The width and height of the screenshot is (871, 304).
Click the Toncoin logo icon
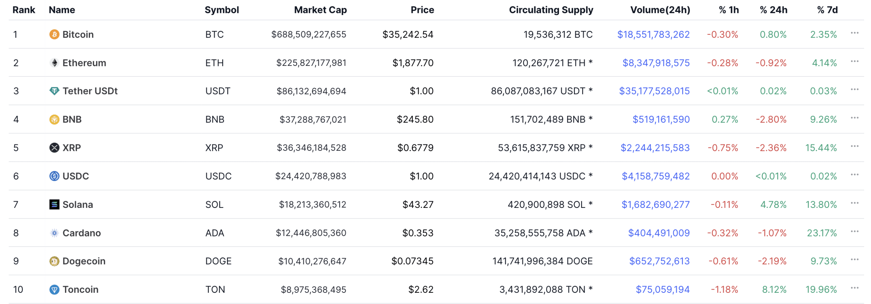[54, 289]
